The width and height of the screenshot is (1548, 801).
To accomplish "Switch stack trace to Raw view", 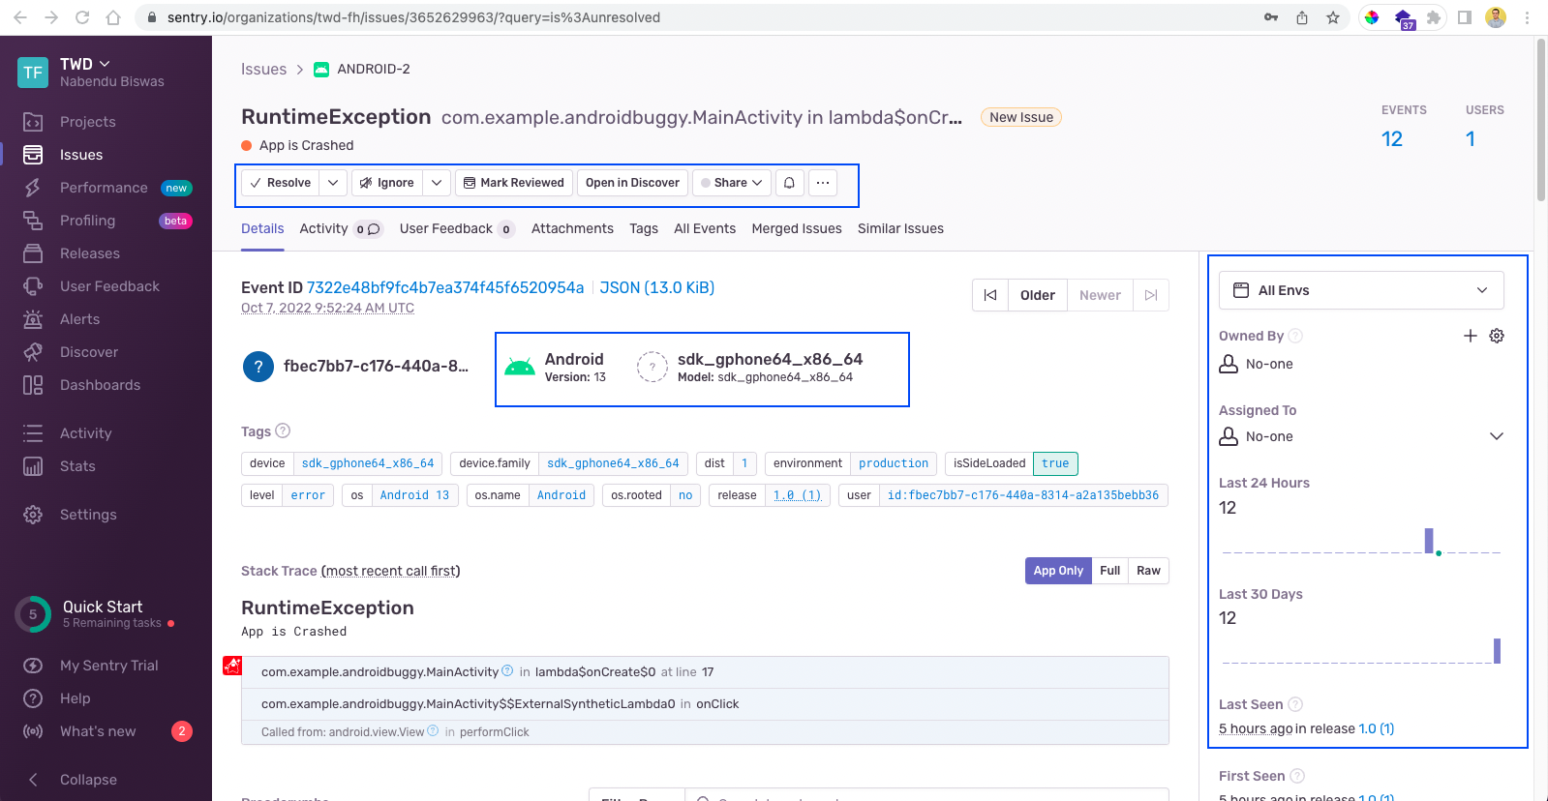I will point(1148,571).
